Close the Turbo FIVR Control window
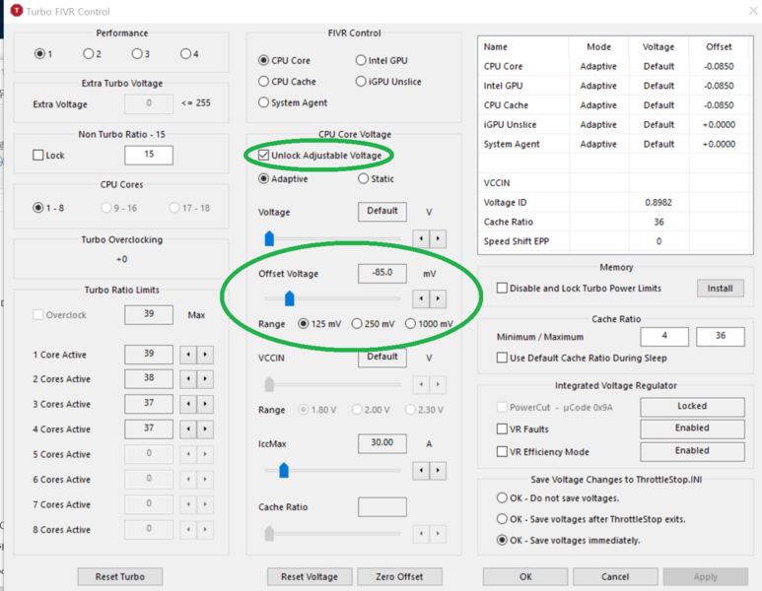762x591 pixels. (753, 11)
